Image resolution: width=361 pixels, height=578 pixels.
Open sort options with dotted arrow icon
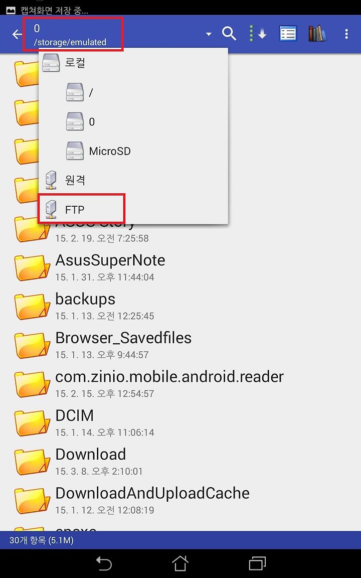(258, 34)
